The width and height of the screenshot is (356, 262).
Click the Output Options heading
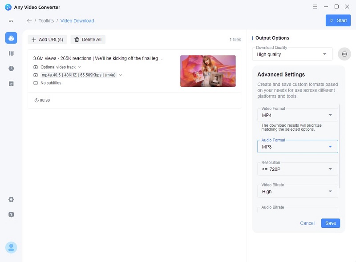tap(272, 38)
